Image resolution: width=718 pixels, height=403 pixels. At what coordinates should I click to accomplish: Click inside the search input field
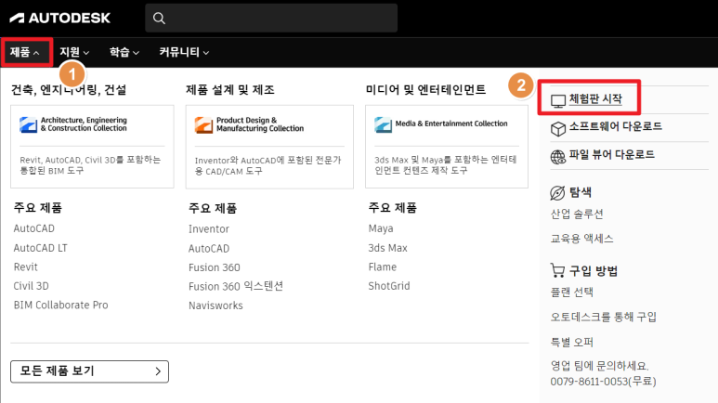click(271, 18)
